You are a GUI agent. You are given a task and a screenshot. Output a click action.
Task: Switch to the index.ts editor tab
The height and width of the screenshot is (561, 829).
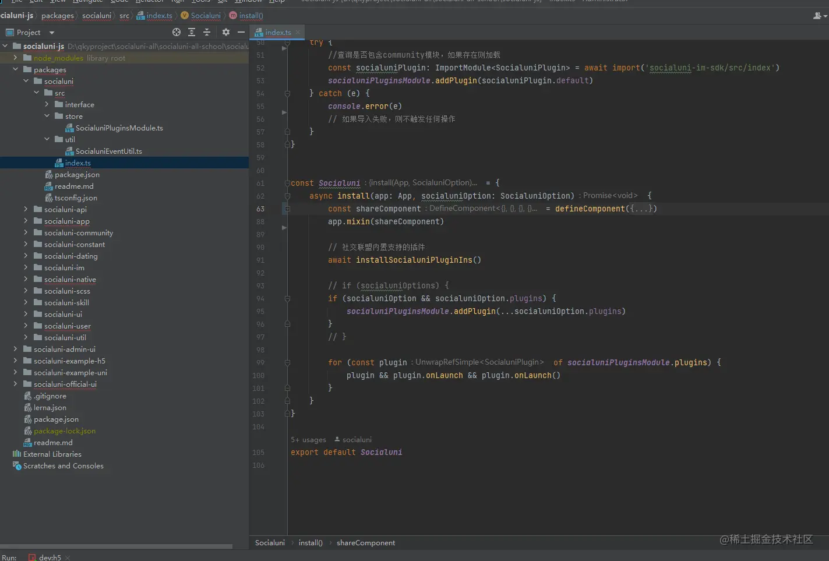click(x=277, y=33)
